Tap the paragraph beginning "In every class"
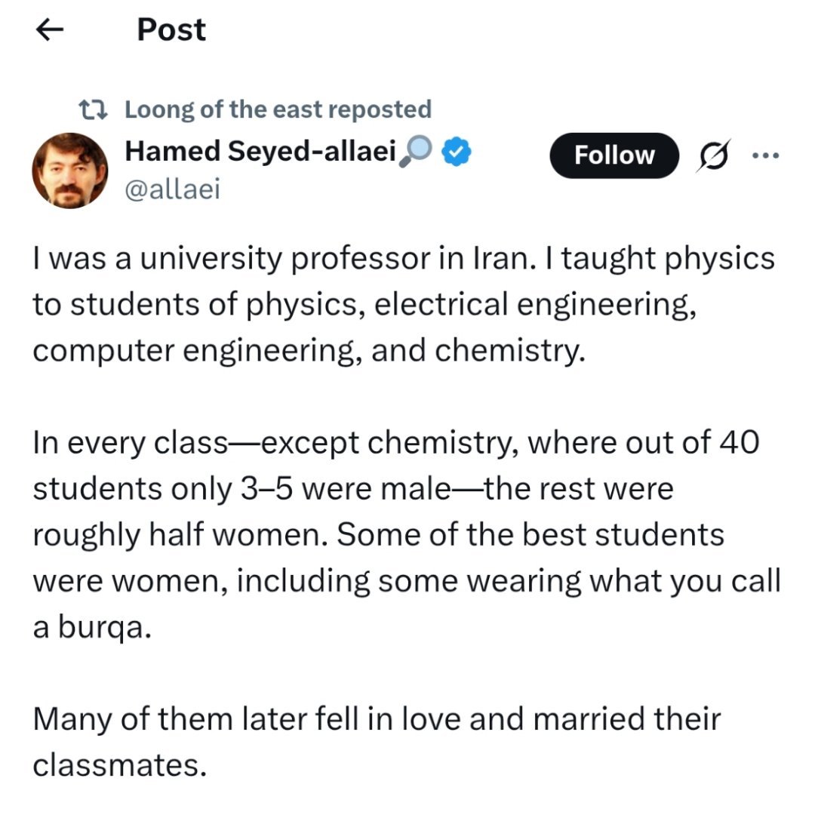This screenshot has height=815, width=815. [396, 535]
